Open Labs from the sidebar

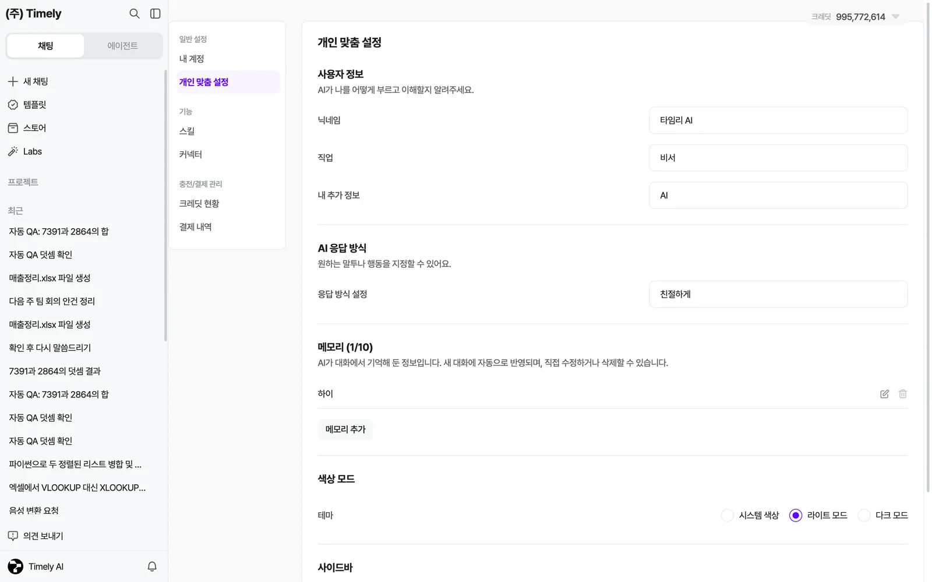click(x=25, y=151)
